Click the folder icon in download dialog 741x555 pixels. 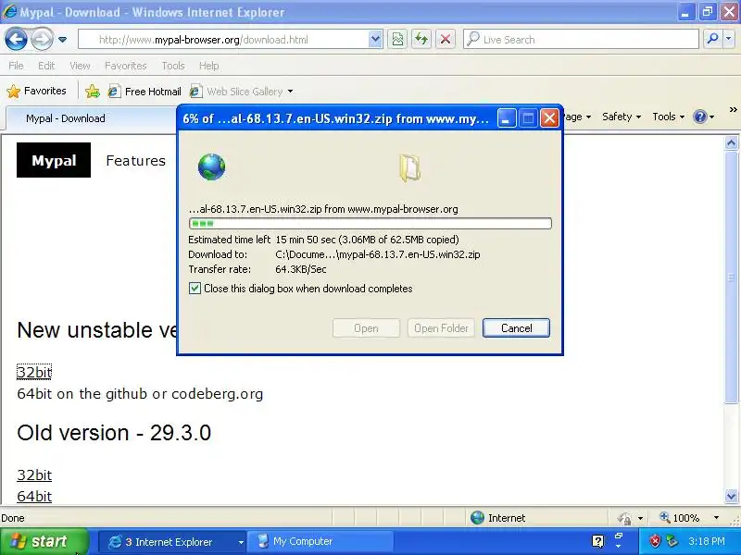tap(409, 168)
